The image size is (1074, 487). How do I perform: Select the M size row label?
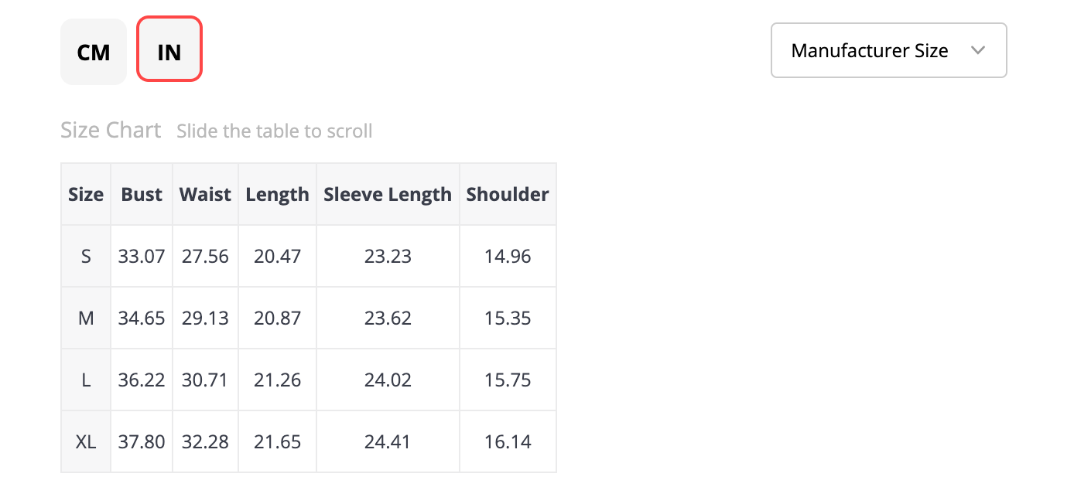[x=86, y=318]
